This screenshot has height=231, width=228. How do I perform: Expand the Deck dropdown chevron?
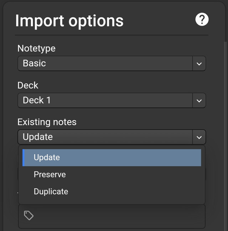(x=199, y=101)
